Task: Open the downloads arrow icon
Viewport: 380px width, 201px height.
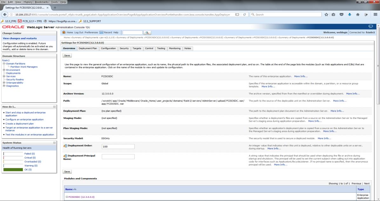Action: (349, 15)
